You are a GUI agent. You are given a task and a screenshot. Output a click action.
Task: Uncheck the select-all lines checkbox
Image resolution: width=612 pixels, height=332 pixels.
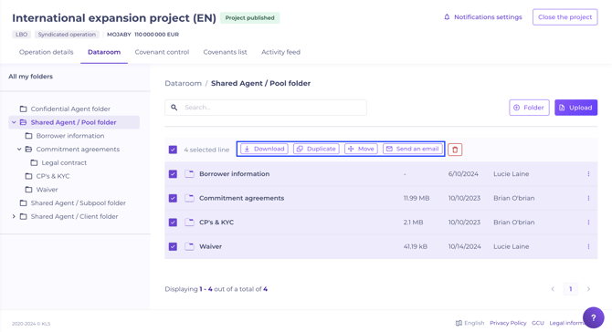pyautogui.click(x=173, y=150)
